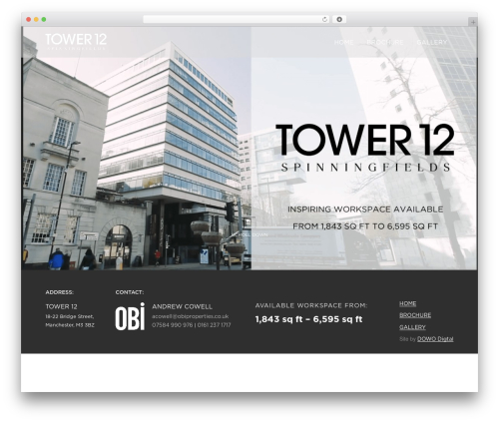The height and width of the screenshot is (422, 499).
Task: Open the Home nav item
Action: pyautogui.click(x=343, y=42)
